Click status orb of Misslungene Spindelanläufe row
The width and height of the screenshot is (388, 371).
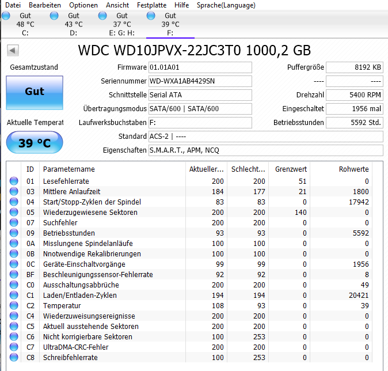(14, 244)
